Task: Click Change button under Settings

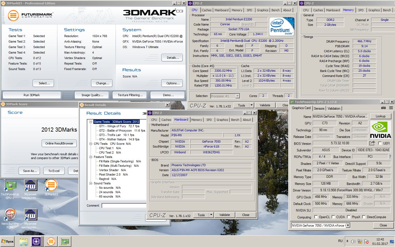Action: (102, 83)
